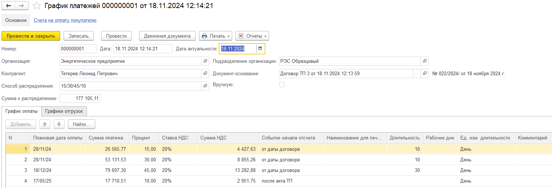Click Провести и закрыть button
Screen dimensions: 552x188
pos(31,36)
